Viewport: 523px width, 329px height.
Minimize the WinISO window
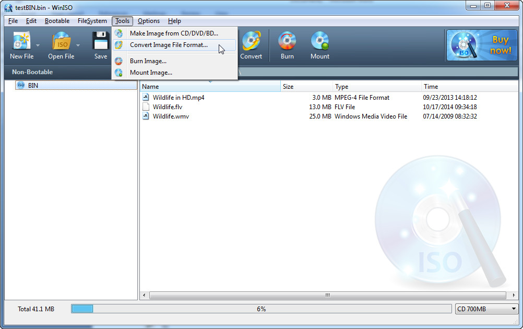(473, 6)
